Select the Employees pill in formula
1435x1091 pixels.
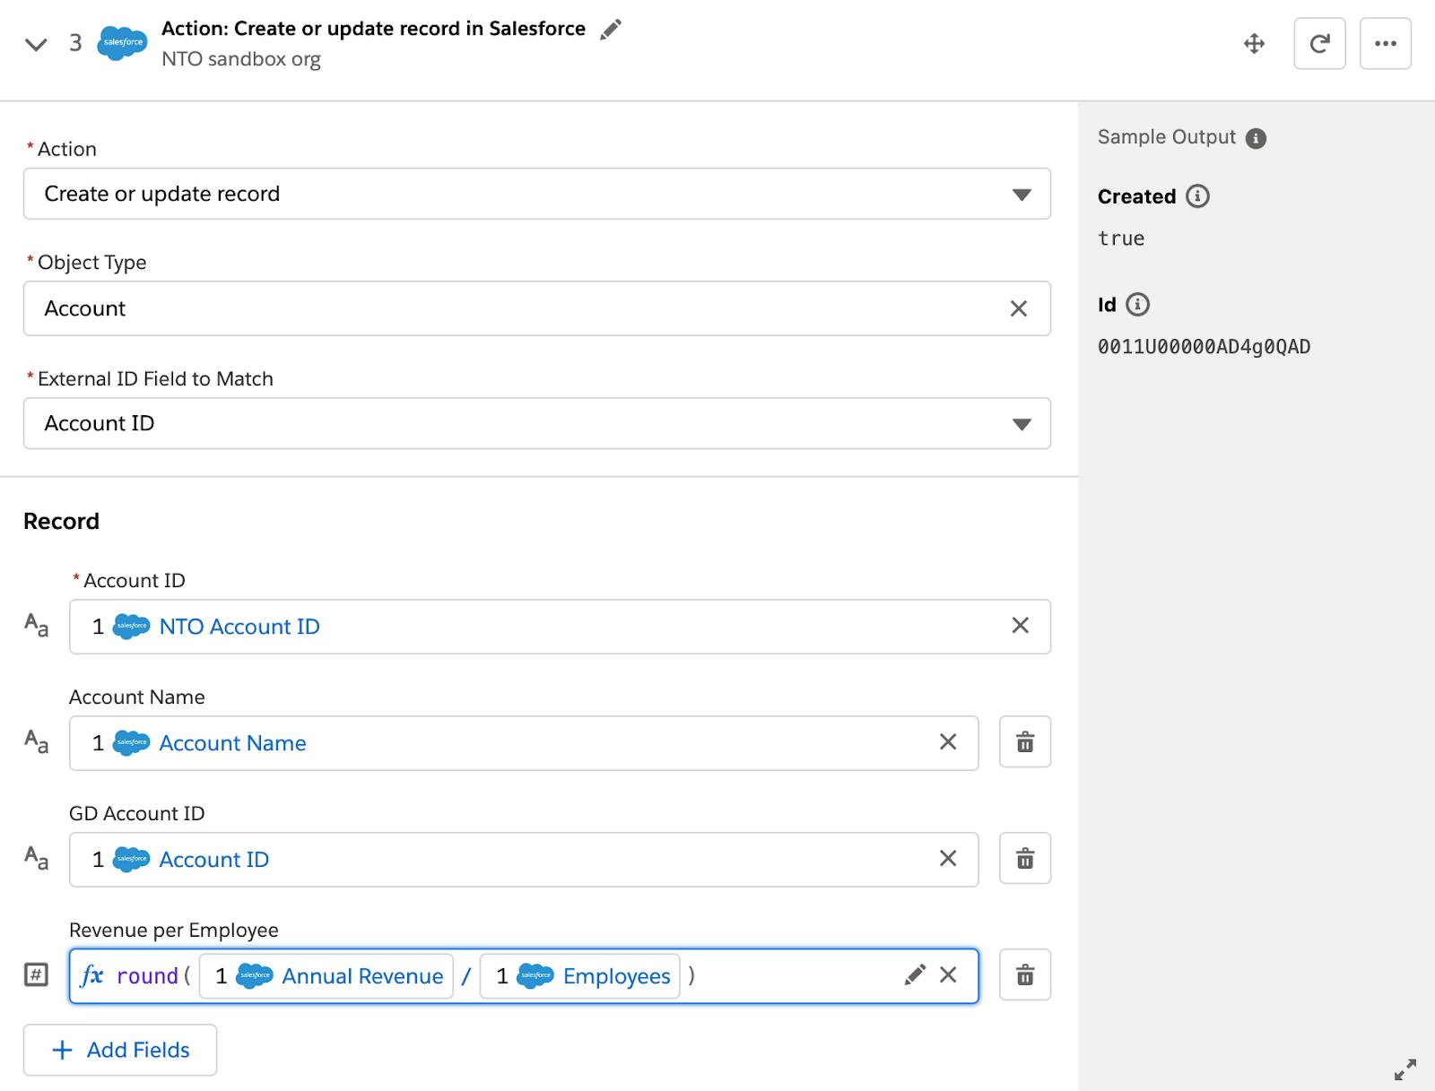tap(580, 976)
